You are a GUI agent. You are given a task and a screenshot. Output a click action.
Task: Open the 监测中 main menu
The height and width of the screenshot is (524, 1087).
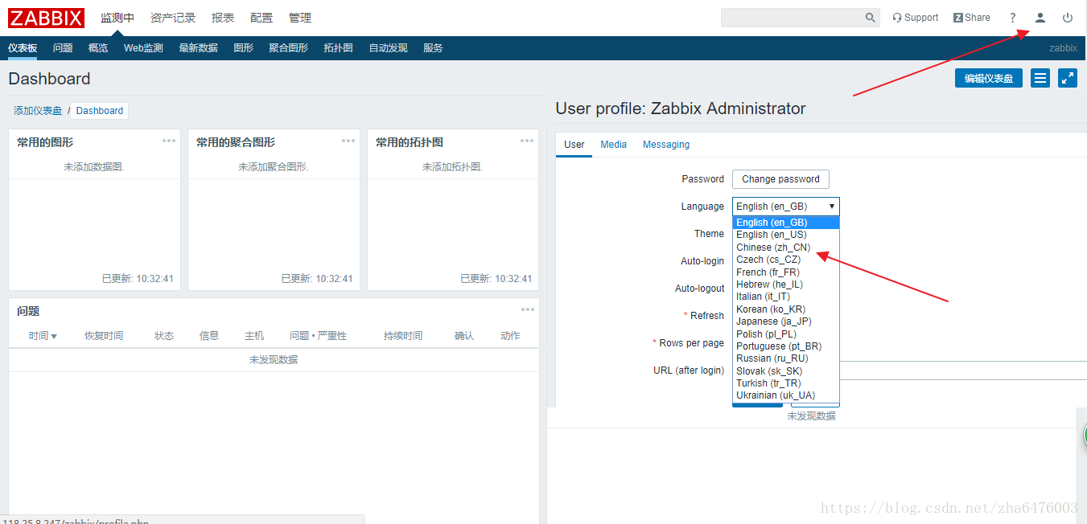click(117, 18)
